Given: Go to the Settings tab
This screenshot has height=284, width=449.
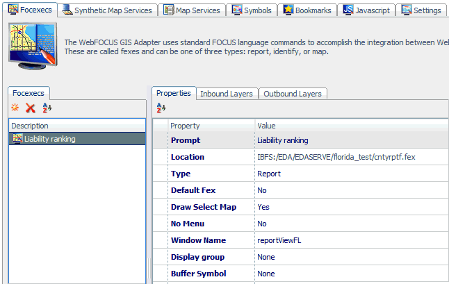Looking at the screenshot, I should 421,10.
